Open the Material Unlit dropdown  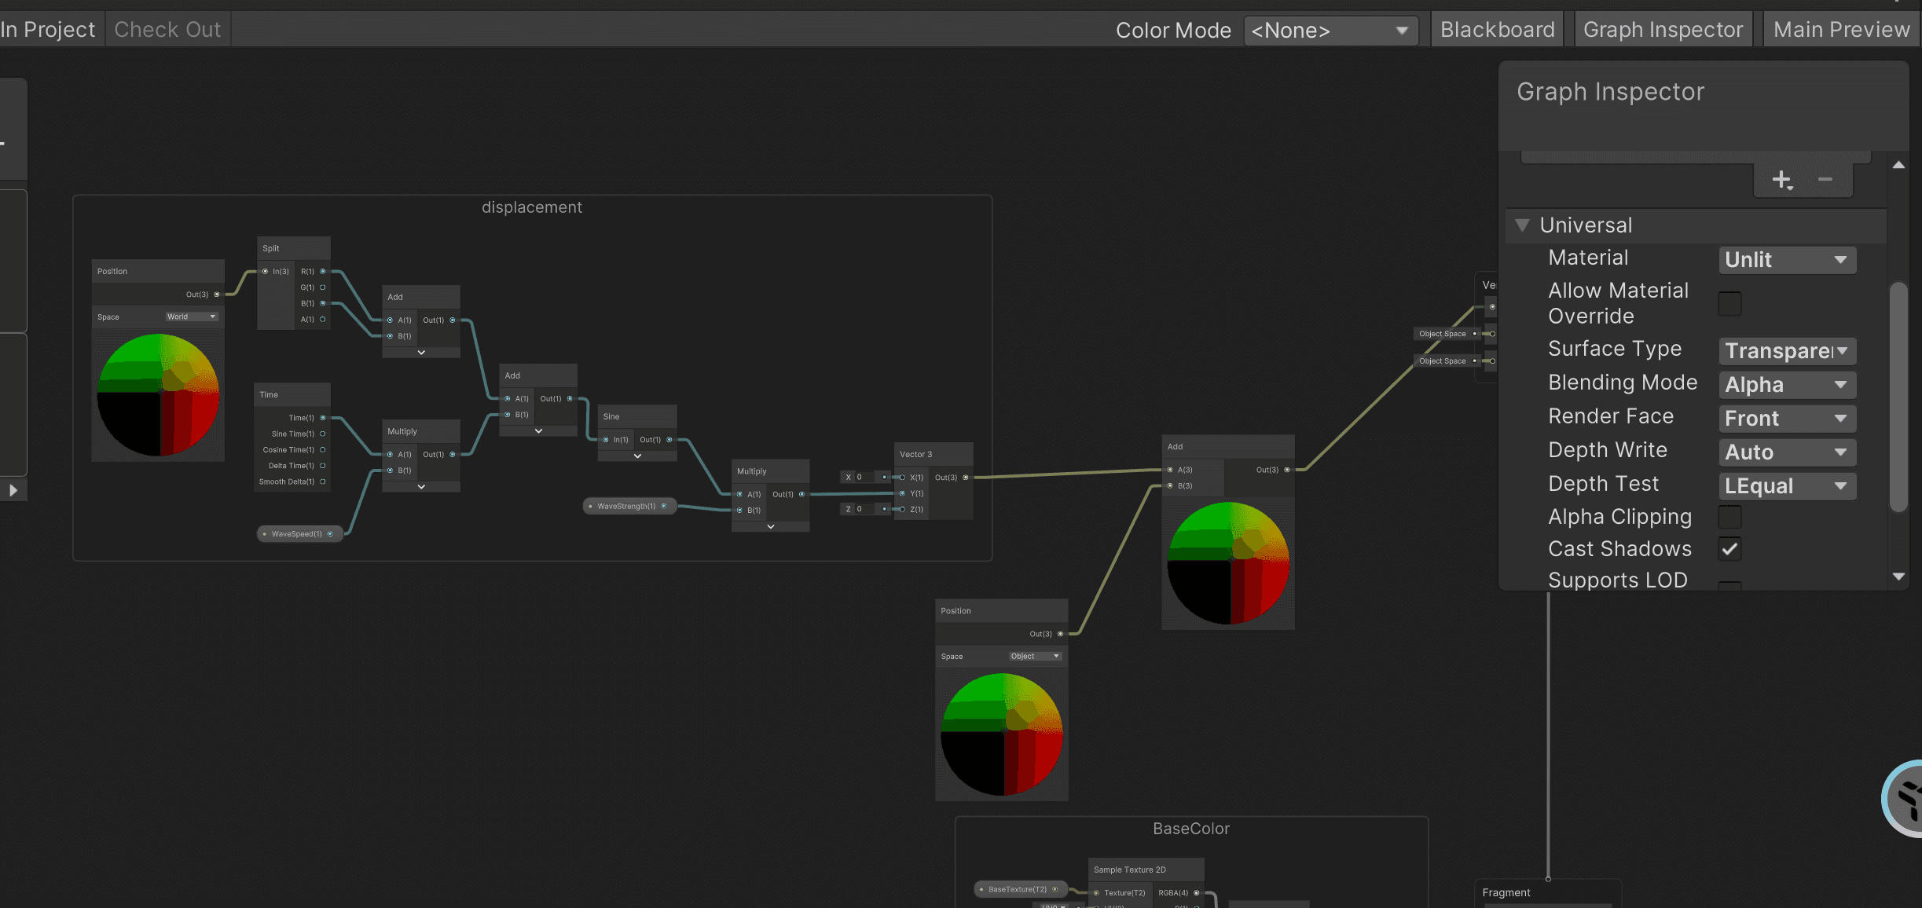[x=1787, y=260]
